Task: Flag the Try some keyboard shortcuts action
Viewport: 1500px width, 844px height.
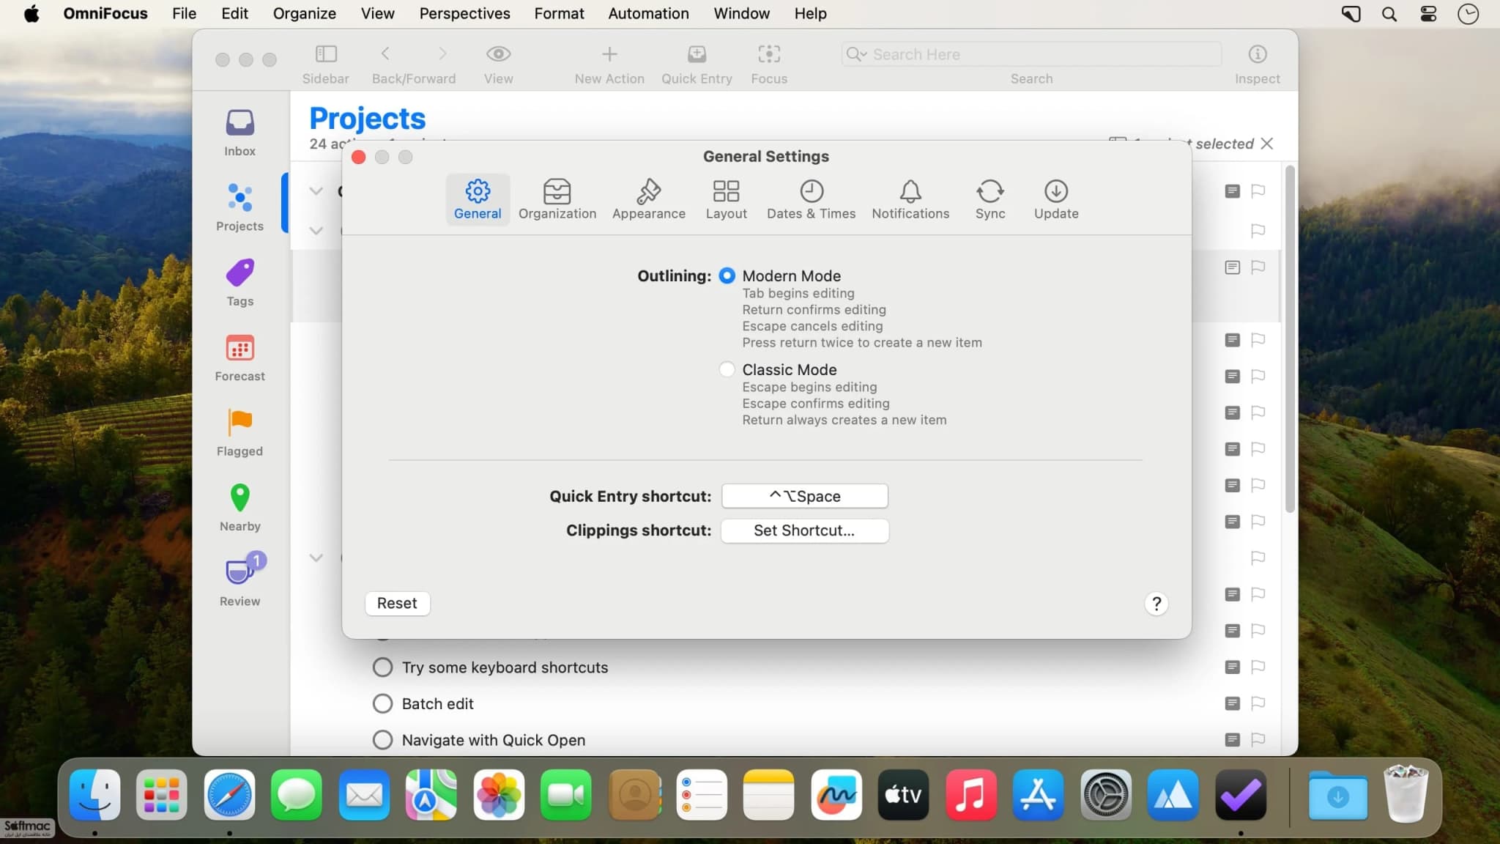Action: tap(1258, 667)
